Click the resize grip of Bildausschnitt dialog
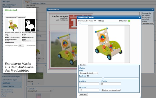 (140, 97)
